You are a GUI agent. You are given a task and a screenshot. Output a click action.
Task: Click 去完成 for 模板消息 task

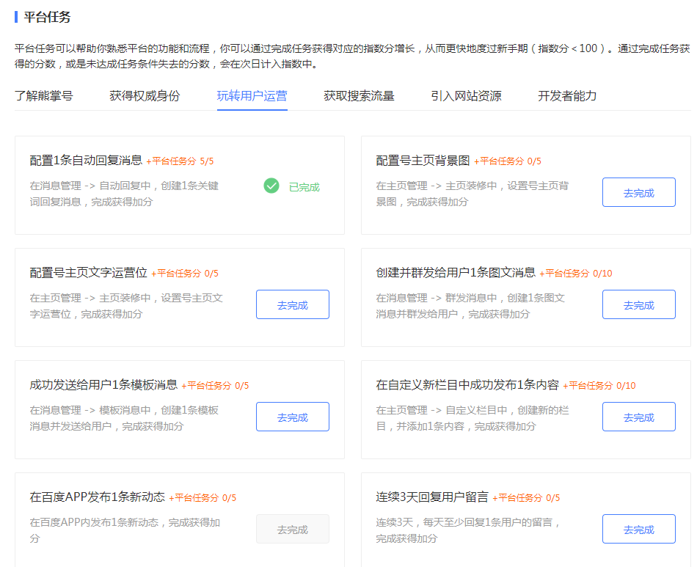pos(292,416)
